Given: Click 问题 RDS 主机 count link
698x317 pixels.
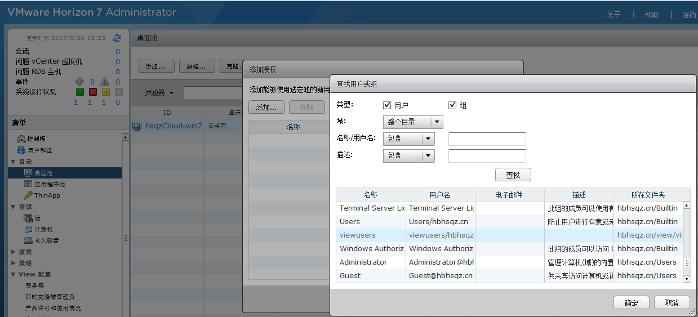Looking at the screenshot, I should pos(118,72).
